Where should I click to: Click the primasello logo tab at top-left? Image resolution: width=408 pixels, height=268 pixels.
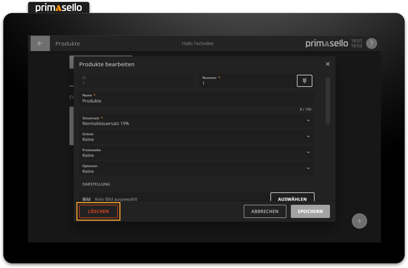[x=59, y=7]
